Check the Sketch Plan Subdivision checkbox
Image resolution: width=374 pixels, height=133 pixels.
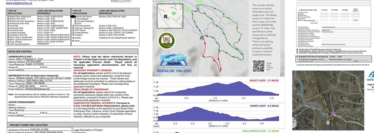click(x=8, y=17)
